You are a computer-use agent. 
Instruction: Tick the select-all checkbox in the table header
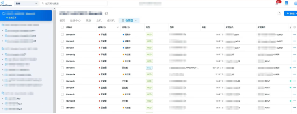tap(62, 27)
